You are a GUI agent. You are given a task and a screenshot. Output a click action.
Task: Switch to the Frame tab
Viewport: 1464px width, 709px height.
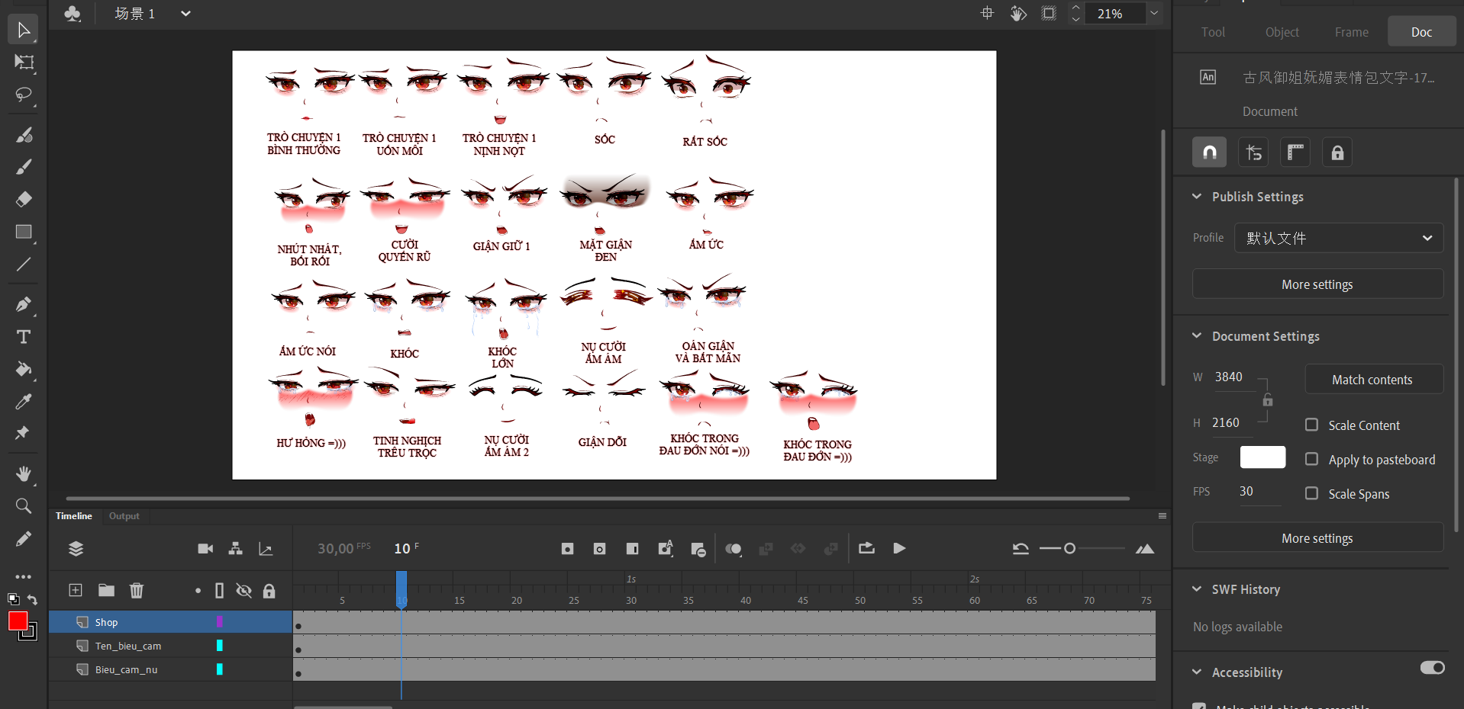click(1351, 32)
